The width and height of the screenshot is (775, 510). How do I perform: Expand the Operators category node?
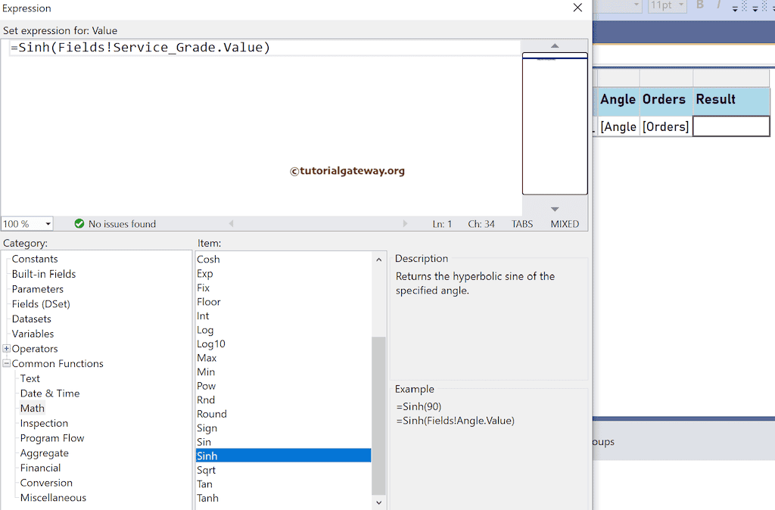7,349
